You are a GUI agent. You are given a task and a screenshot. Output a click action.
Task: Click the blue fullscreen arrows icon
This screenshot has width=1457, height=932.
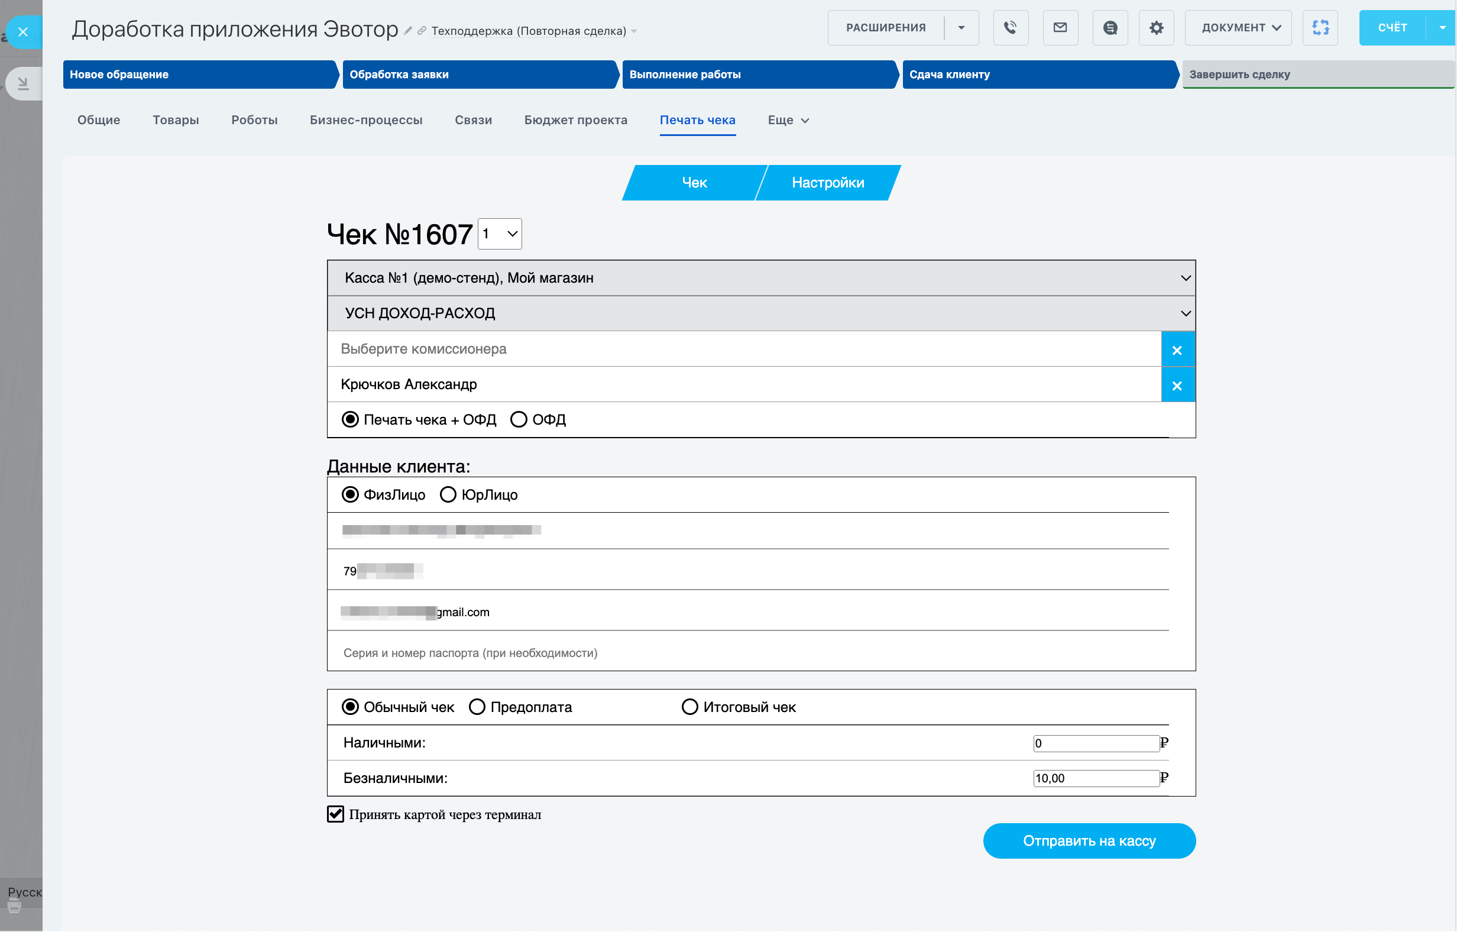(1320, 28)
